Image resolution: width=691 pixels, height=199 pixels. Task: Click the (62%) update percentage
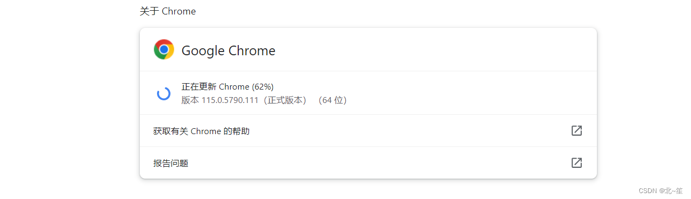tap(263, 86)
